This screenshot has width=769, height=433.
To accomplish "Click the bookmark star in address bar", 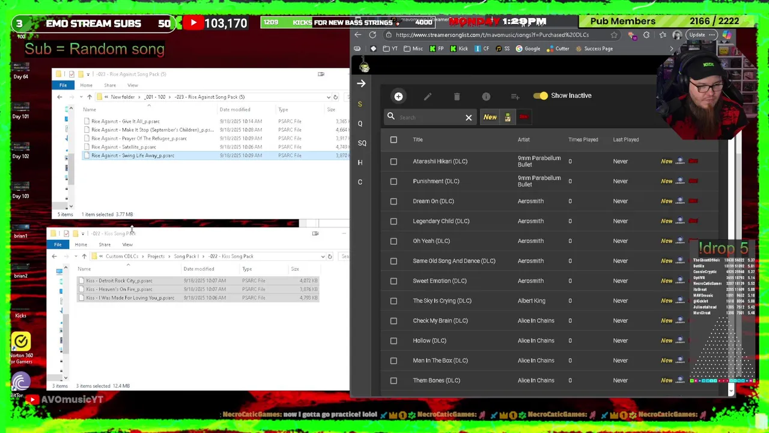I will pyautogui.click(x=614, y=35).
